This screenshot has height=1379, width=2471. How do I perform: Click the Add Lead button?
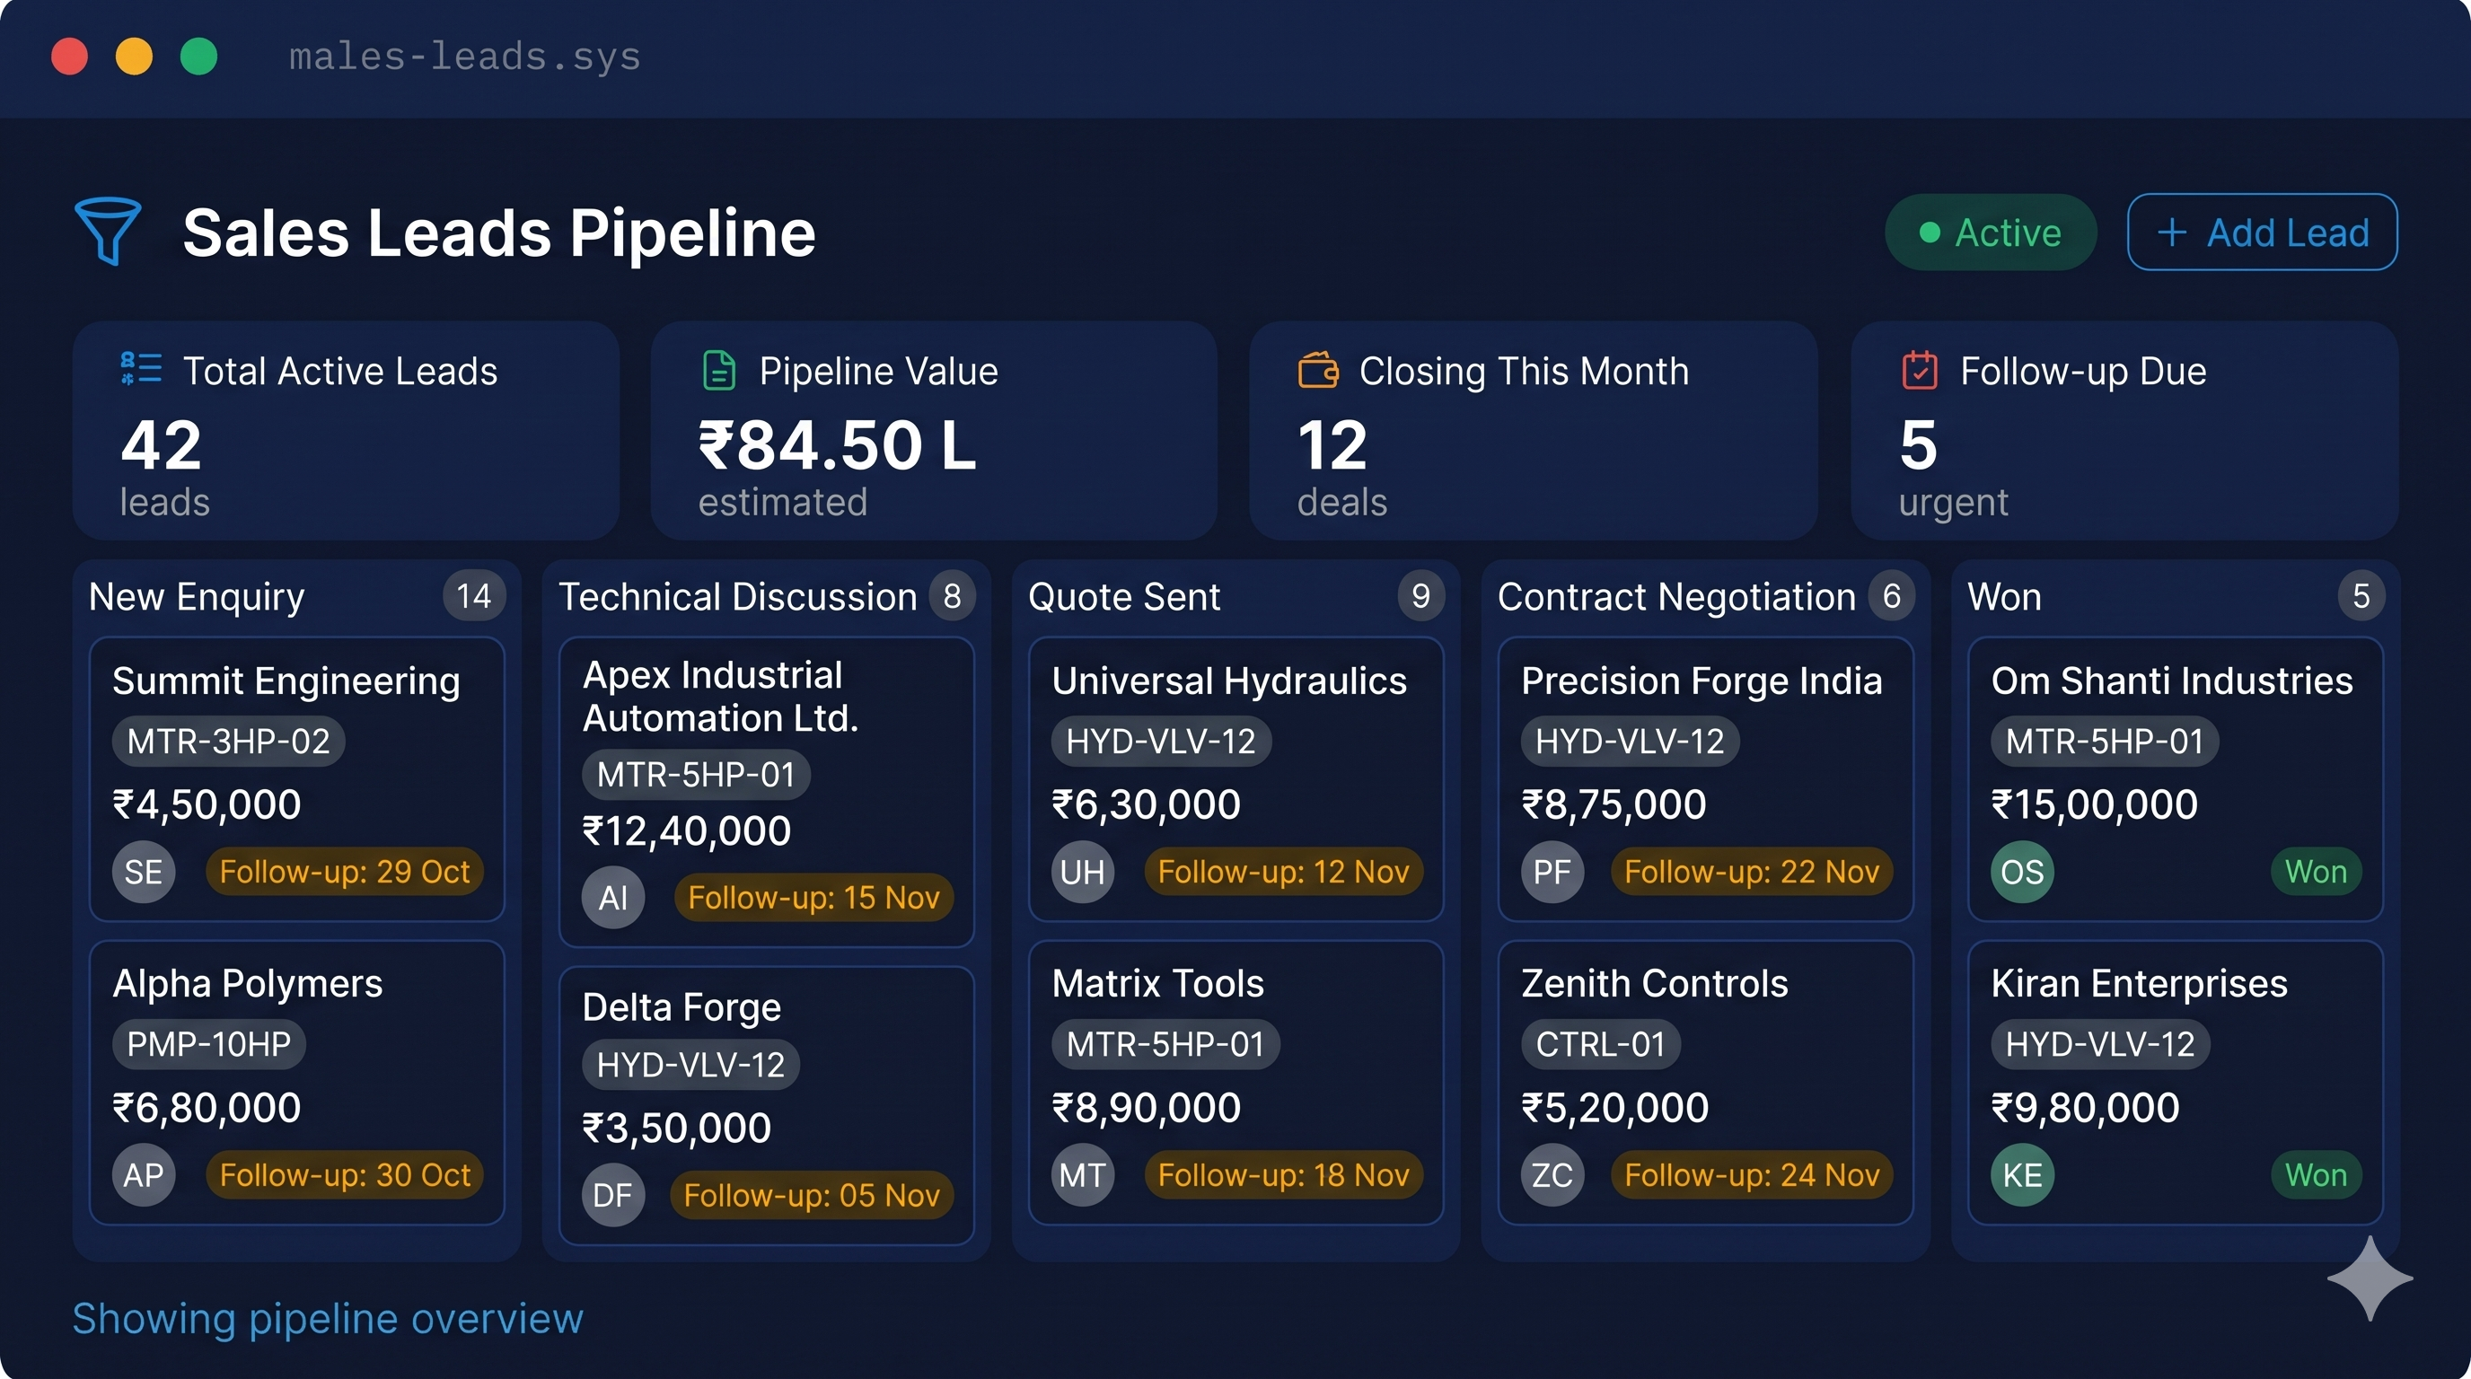[2262, 232]
